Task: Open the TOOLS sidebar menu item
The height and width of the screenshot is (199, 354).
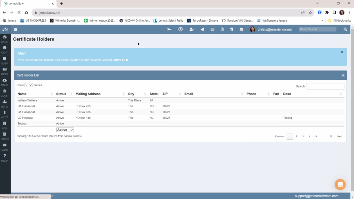Action: click(5, 136)
